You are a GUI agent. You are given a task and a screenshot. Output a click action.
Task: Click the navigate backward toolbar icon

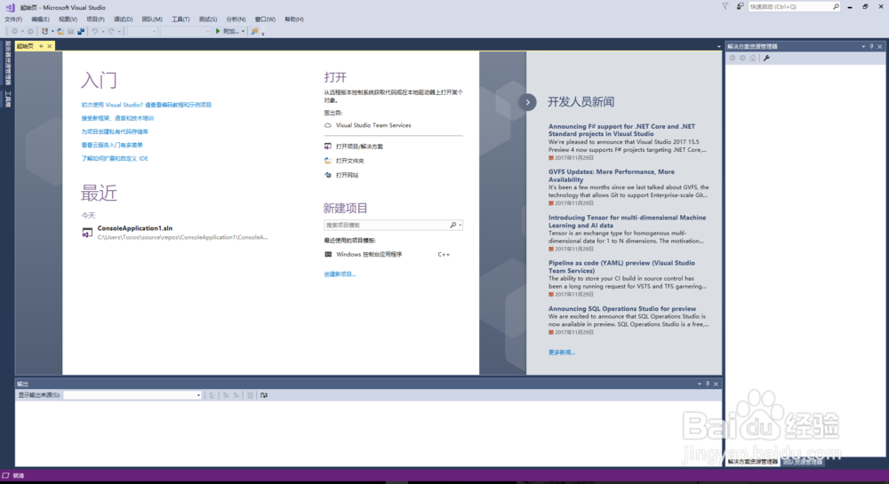click(x=15, y=31)
